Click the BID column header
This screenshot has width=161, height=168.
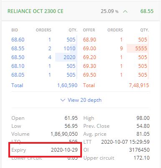point(15,30)
